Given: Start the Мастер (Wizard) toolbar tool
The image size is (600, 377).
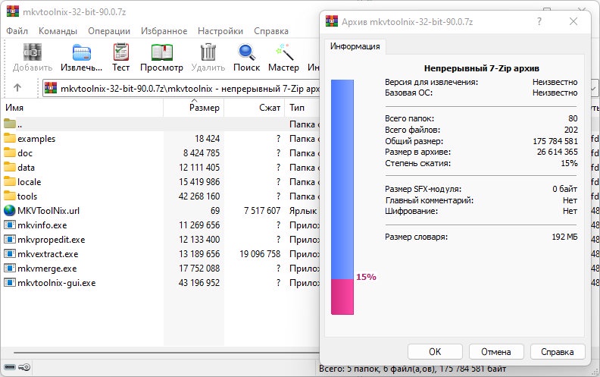Looking at the screenshot, I should point(283,57).
